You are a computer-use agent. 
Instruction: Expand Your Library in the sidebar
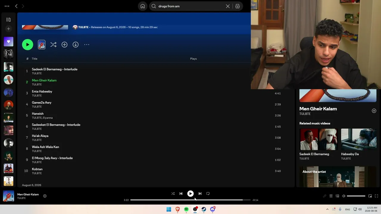point(9,20)
